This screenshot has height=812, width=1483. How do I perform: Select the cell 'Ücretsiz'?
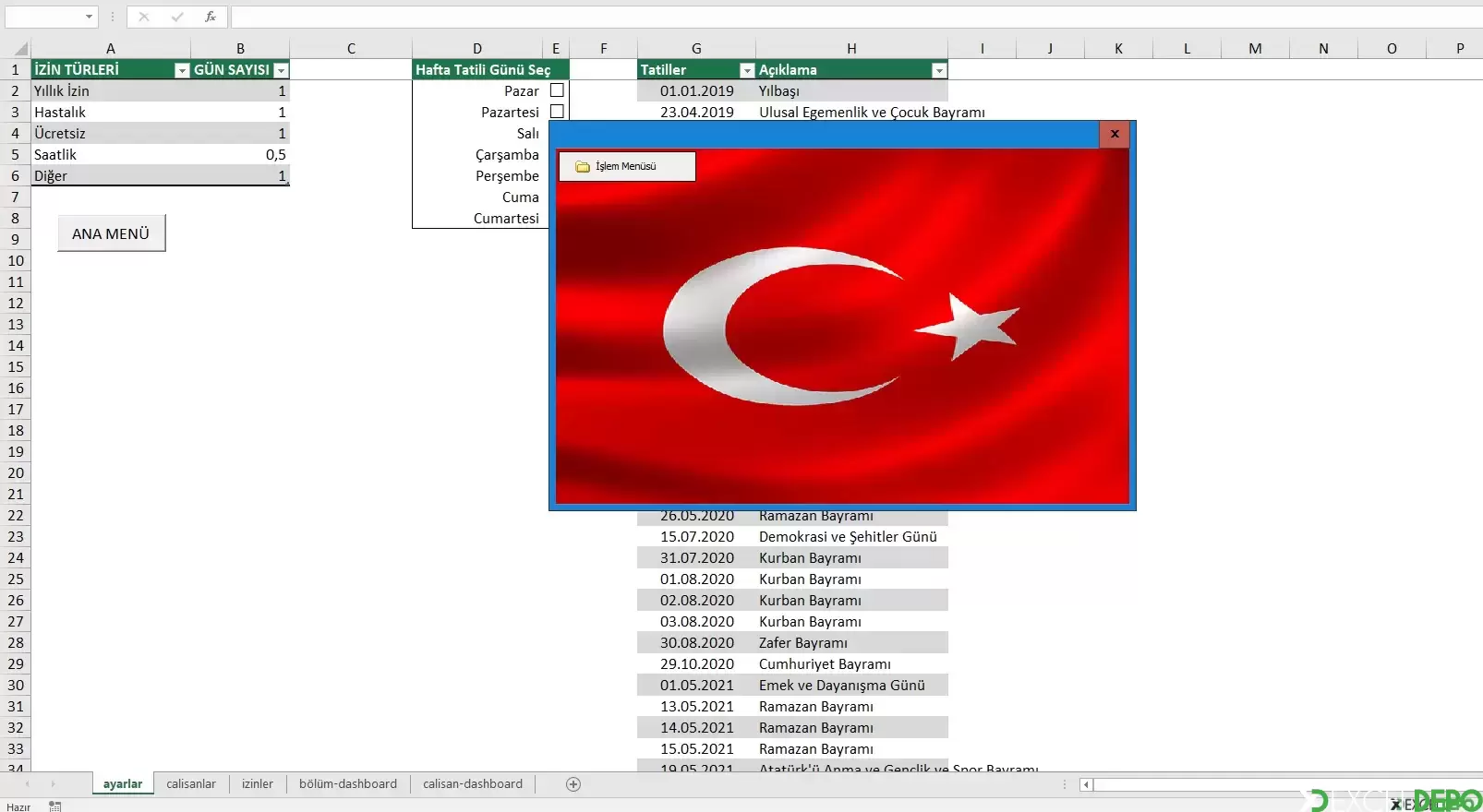click(111, 134)
